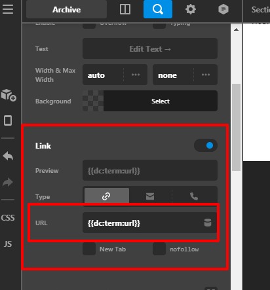The width and height of the screenshot is (270, 290).
Task: Enable the nofollow checkbox
Action: point(159,249)
